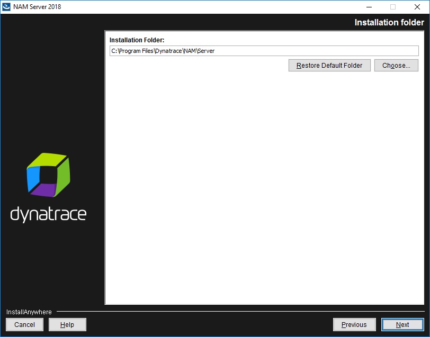Focus the Installation Folder path field
Viewport: 430px width, 337px height.
pyautogui.click(x=264, y=51)
